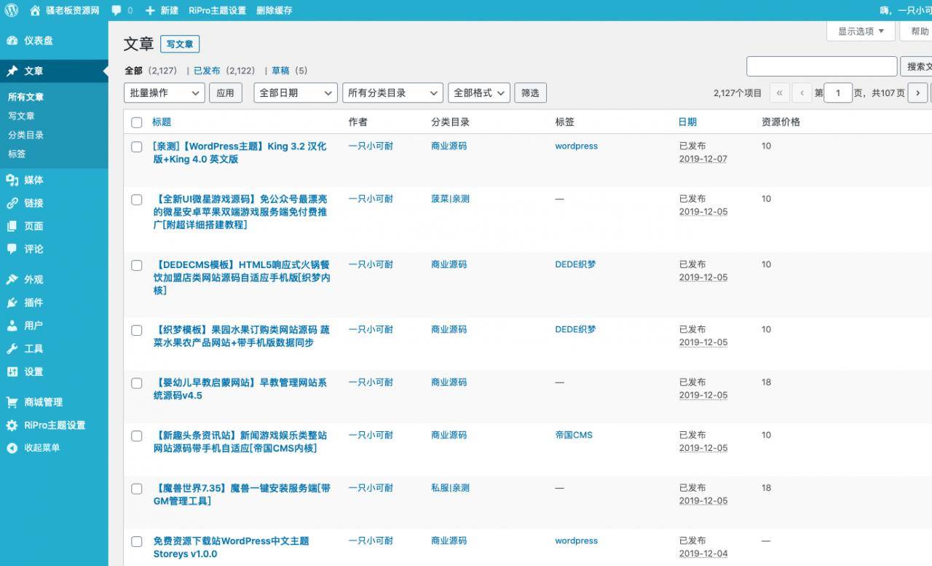Viewport: 932px width, 566px height.
Task: Open the 批量操作 bulk actions dropdown
Action: tap(163, 93)
